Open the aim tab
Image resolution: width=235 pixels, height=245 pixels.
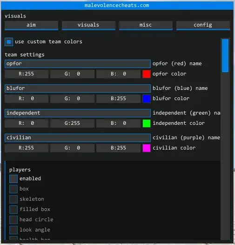(31, 25)
